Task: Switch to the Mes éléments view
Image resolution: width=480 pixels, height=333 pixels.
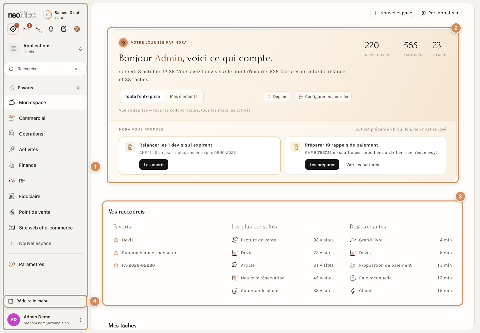Action: (x=184, y=97)
